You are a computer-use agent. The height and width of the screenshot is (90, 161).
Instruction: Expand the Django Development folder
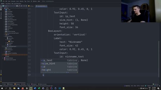pos(5,20)
